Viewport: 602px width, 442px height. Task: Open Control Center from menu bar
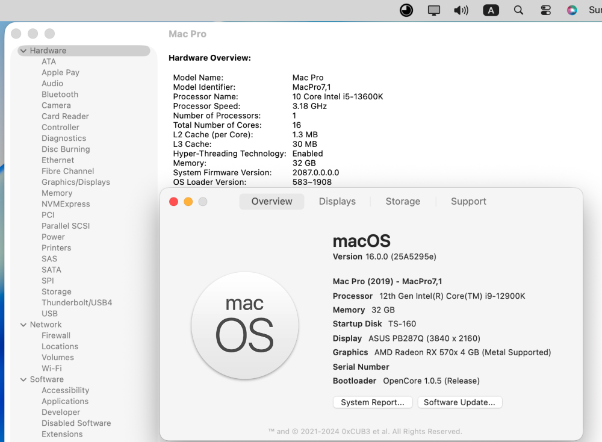545,10
